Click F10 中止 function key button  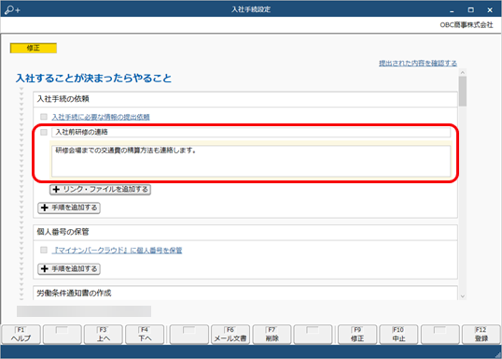(x=398, y=335)
